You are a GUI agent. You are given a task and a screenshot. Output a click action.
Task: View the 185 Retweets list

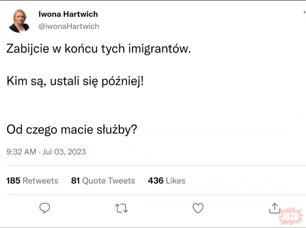click(x=32, y=181)
